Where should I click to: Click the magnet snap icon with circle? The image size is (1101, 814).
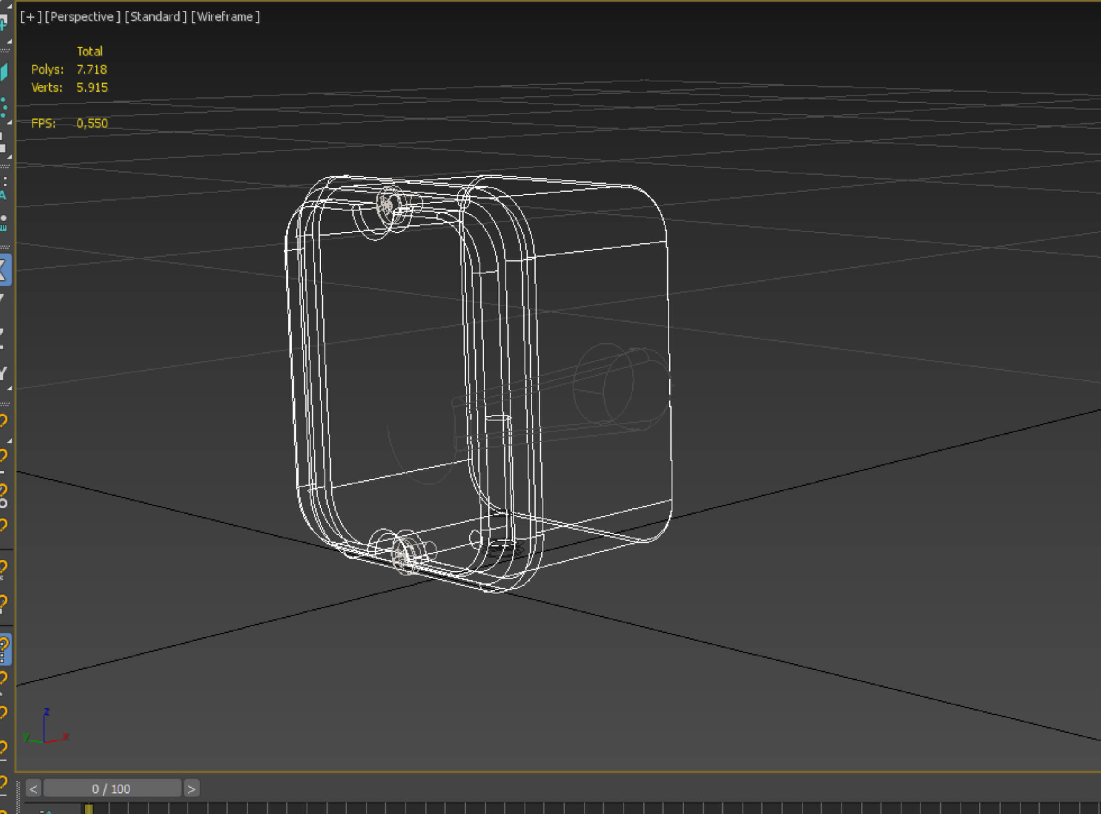4,495
